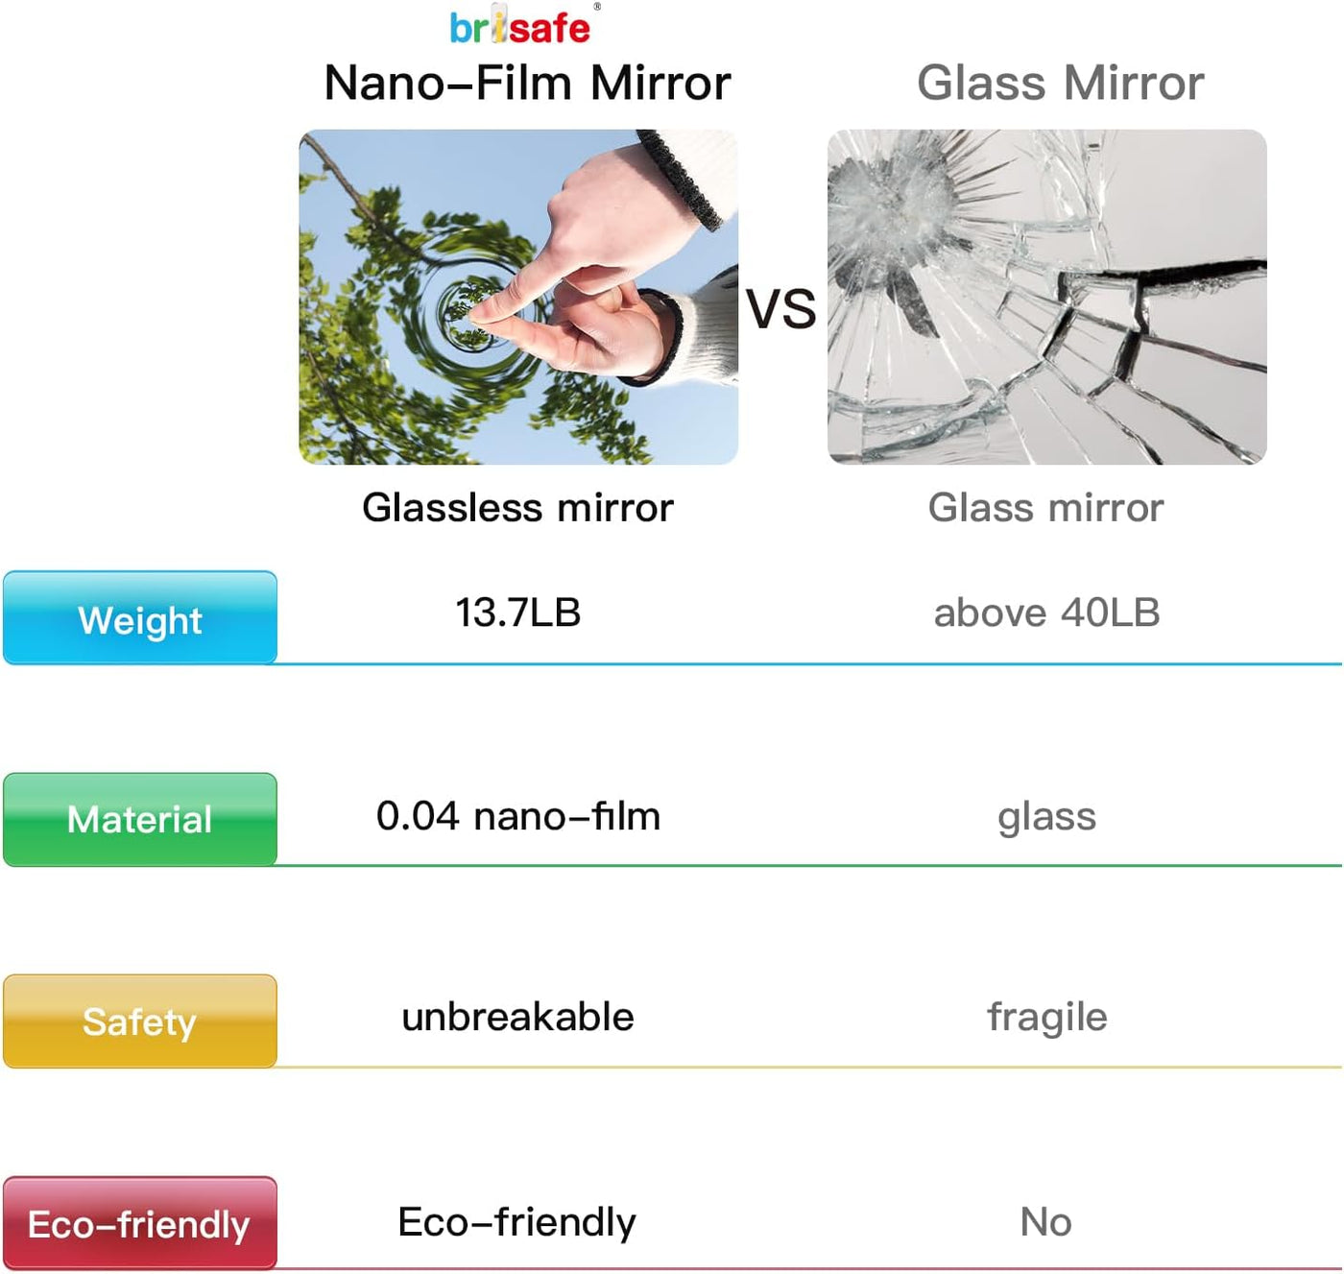Click the No value for glass mirror

point(1045,1222)
